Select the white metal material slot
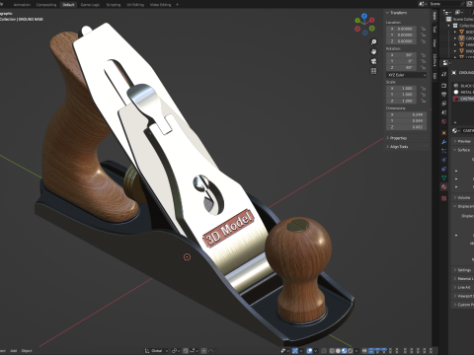This screenshot has width=474, height=355. (x=463, y=92)
